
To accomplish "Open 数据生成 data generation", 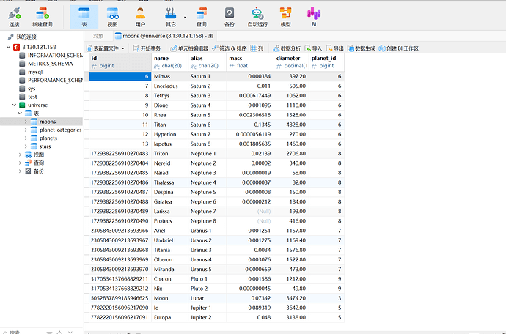I will click(362, 48).
